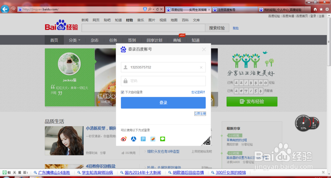Image resolution: width=331 pixels, height=178 pixels.
Task: Open recommended link 300斤女孩的烦恼
Action: (231, 172)
